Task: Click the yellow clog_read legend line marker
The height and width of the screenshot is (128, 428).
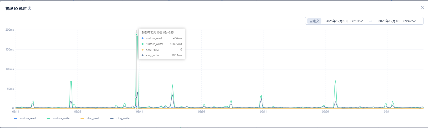Action: click(82, 119)
